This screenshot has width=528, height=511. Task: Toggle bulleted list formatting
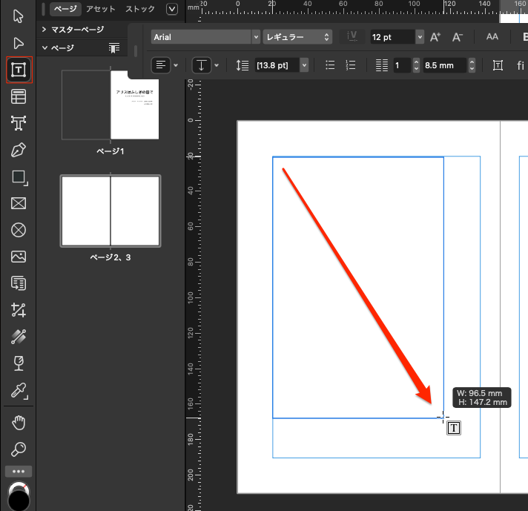pos(331,65)
